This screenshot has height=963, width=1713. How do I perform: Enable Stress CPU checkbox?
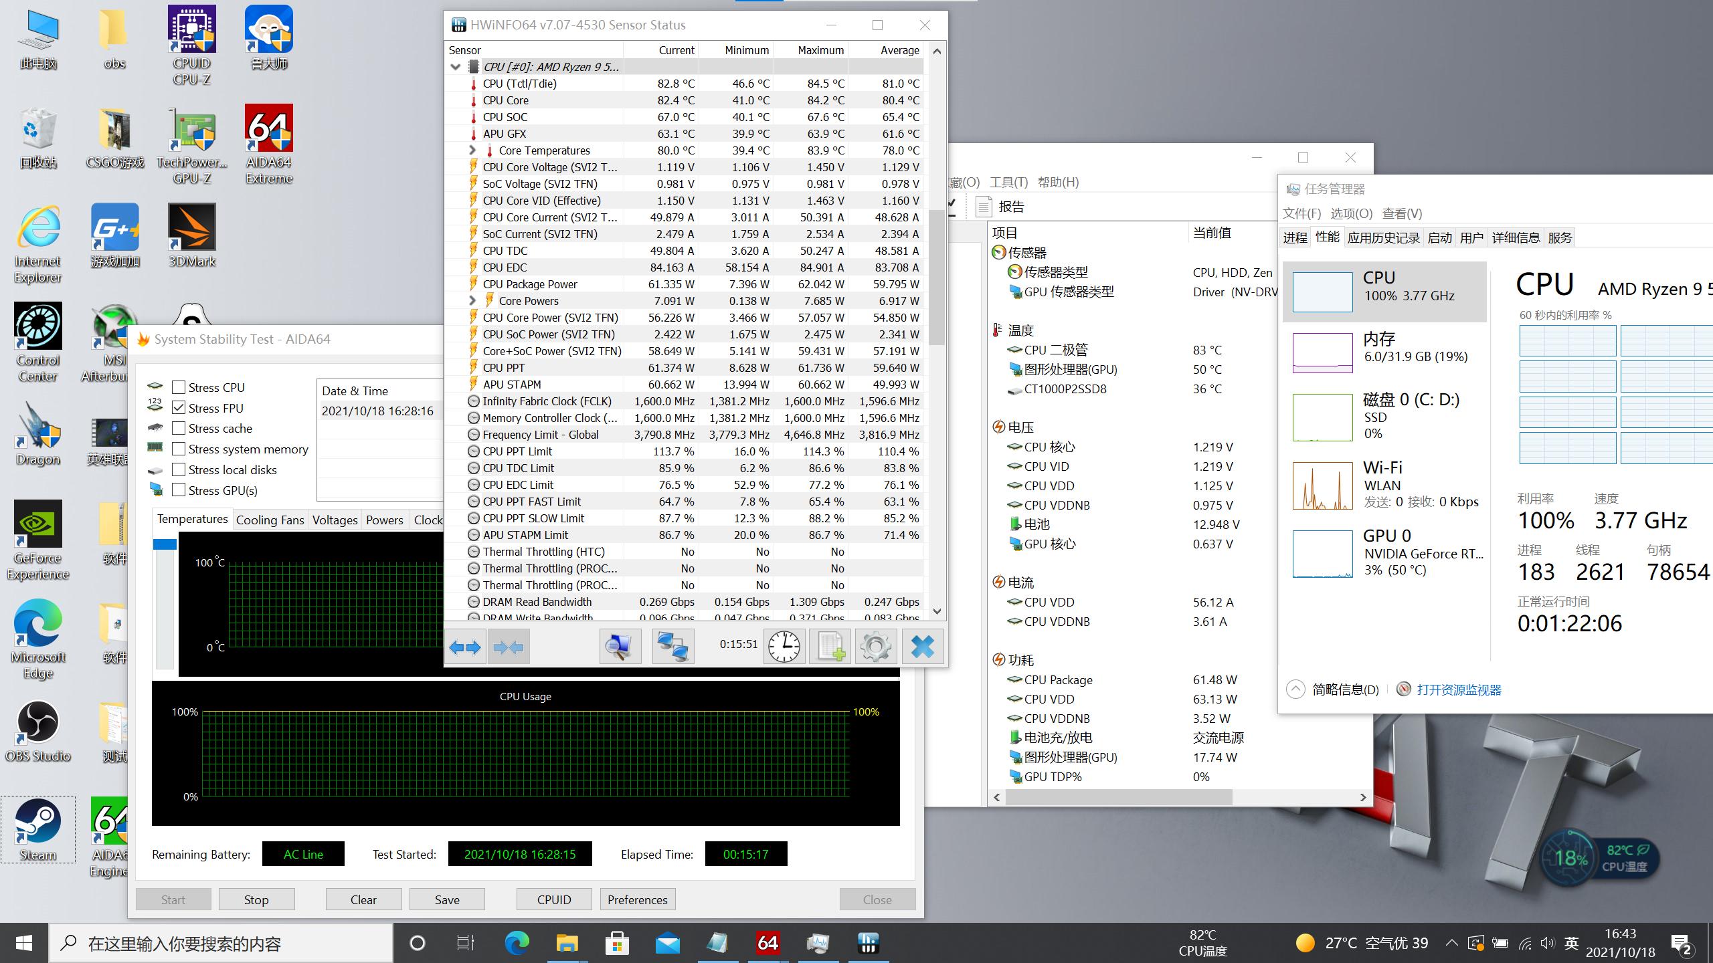(x=179, y=387)
